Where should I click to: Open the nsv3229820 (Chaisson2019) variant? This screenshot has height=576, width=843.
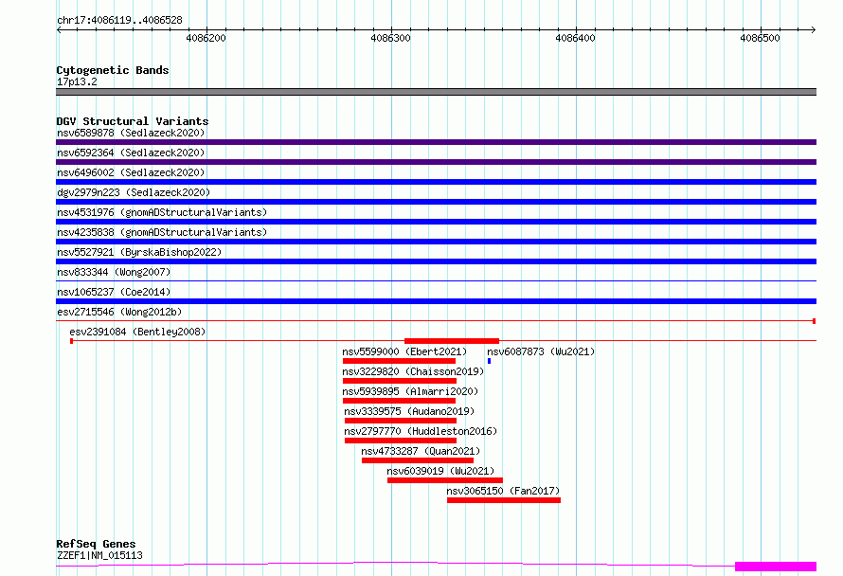(400, 381)
